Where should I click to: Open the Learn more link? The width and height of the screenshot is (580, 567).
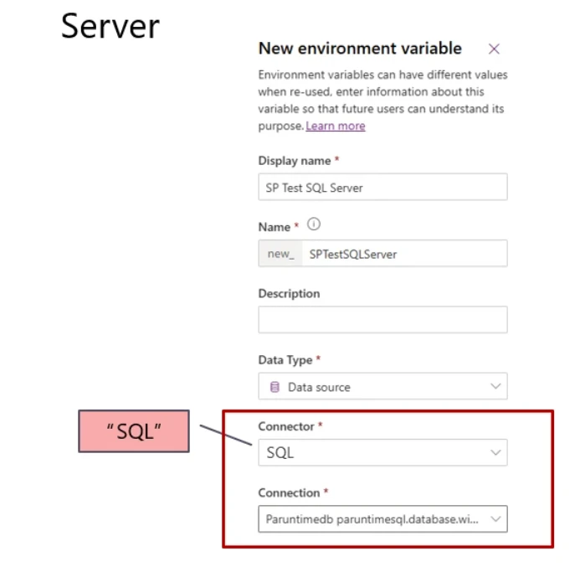click(335, 126)
